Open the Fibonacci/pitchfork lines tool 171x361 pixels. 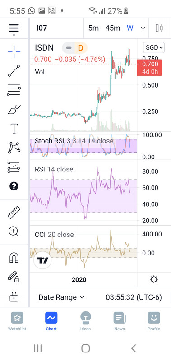[14, 90]
